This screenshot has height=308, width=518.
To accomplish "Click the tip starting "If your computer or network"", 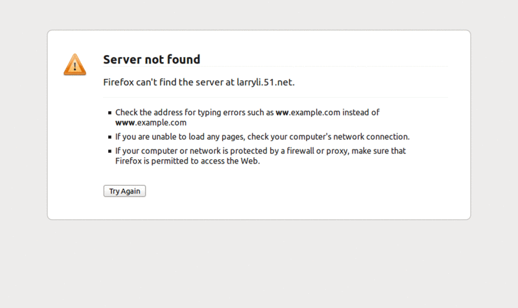I will tap(260, 151).
